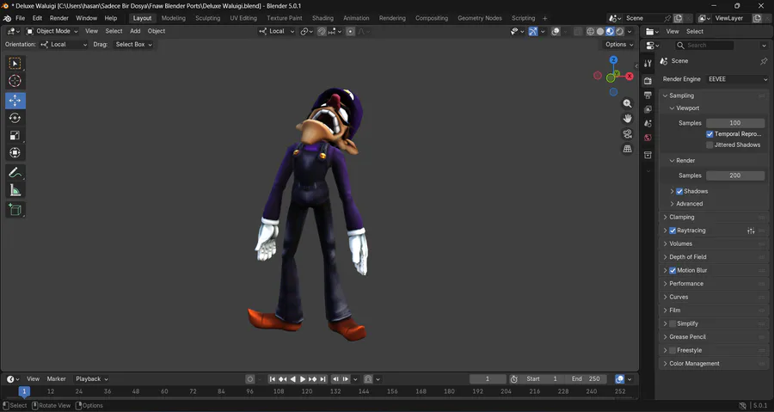This screenshot has width=774, height=412.
Task: Switch to solid viewport shading
Action: 600,31
